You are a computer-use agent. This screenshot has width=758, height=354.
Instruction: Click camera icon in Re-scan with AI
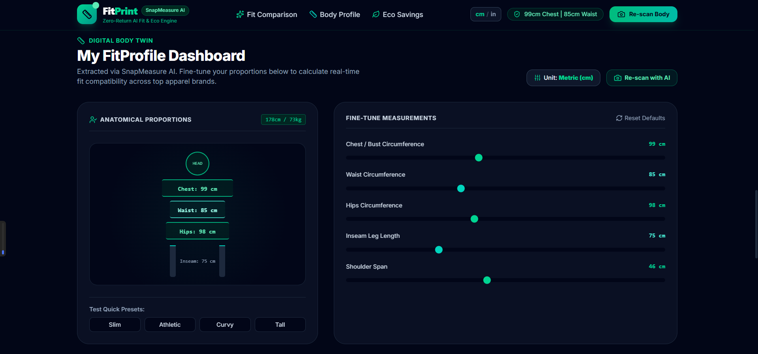pos(617,78)
